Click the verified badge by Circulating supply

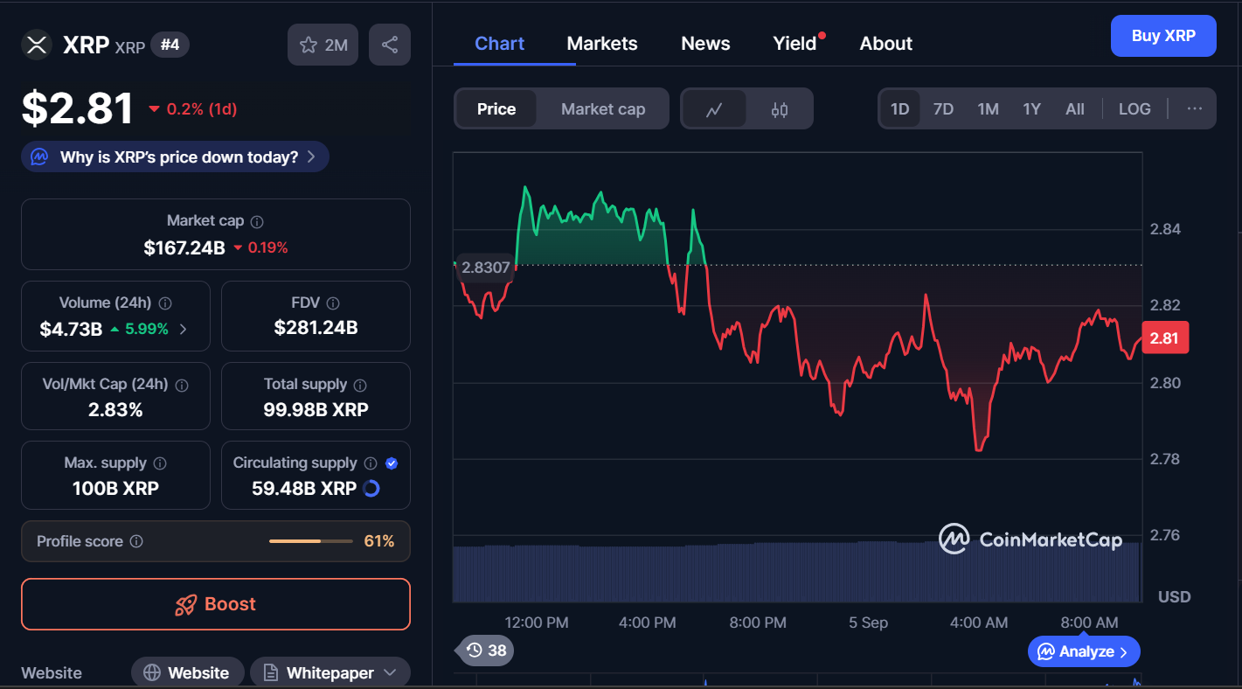[392, 463]
